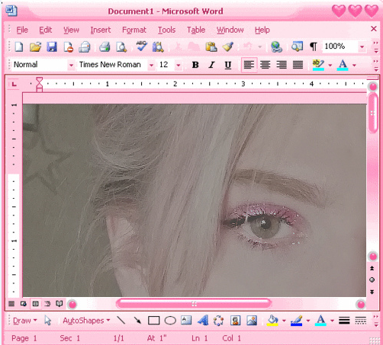The height and width of the screenshot is (345, 383).
Task: Open the Print Preview magnifier icon
Action: point(121,47)
